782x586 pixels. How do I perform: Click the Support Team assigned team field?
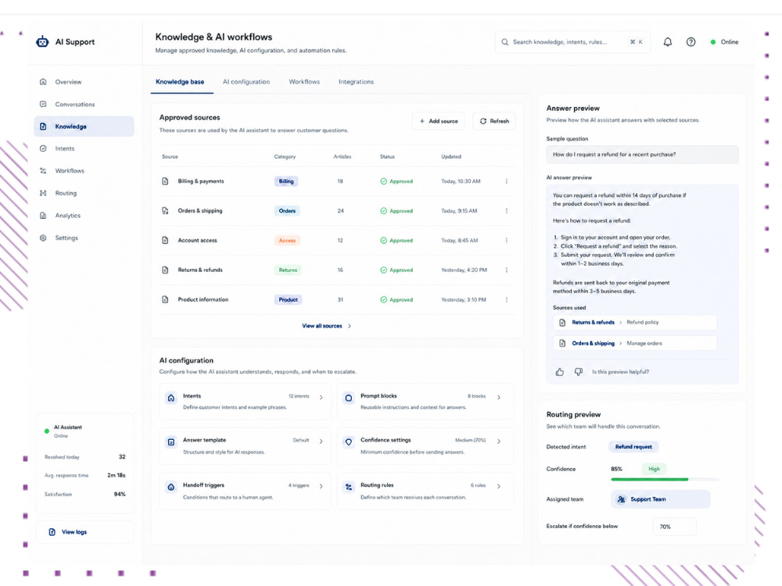[660, 499]
